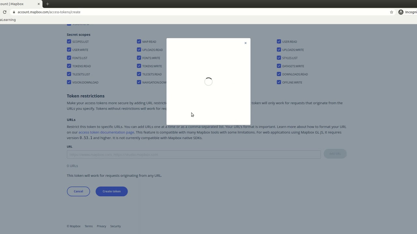
Task: Toggle the TOKENS:READ checkbox
Action: (69, 66)
